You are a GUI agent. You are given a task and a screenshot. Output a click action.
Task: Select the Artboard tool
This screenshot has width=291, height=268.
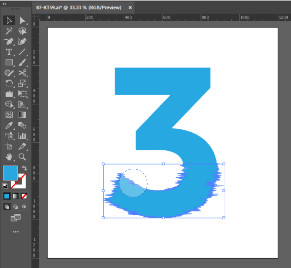[9, 146]
